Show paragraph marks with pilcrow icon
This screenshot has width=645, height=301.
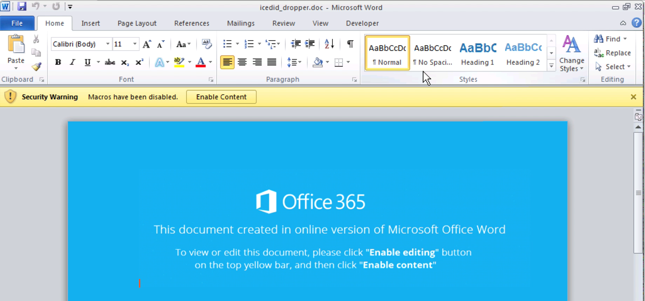click(x=350, y=44)
